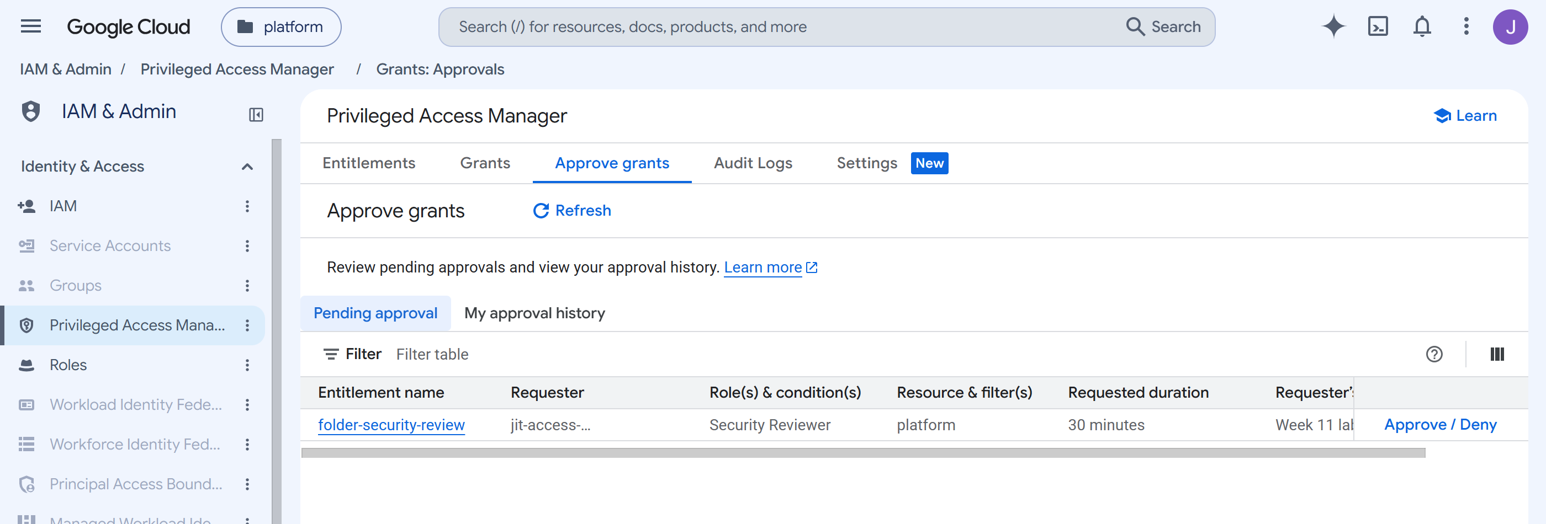The height and width of the screenshot is (524, 1546).
Task: Open the Settings tab marked New
Action: [x=892, y=163]
